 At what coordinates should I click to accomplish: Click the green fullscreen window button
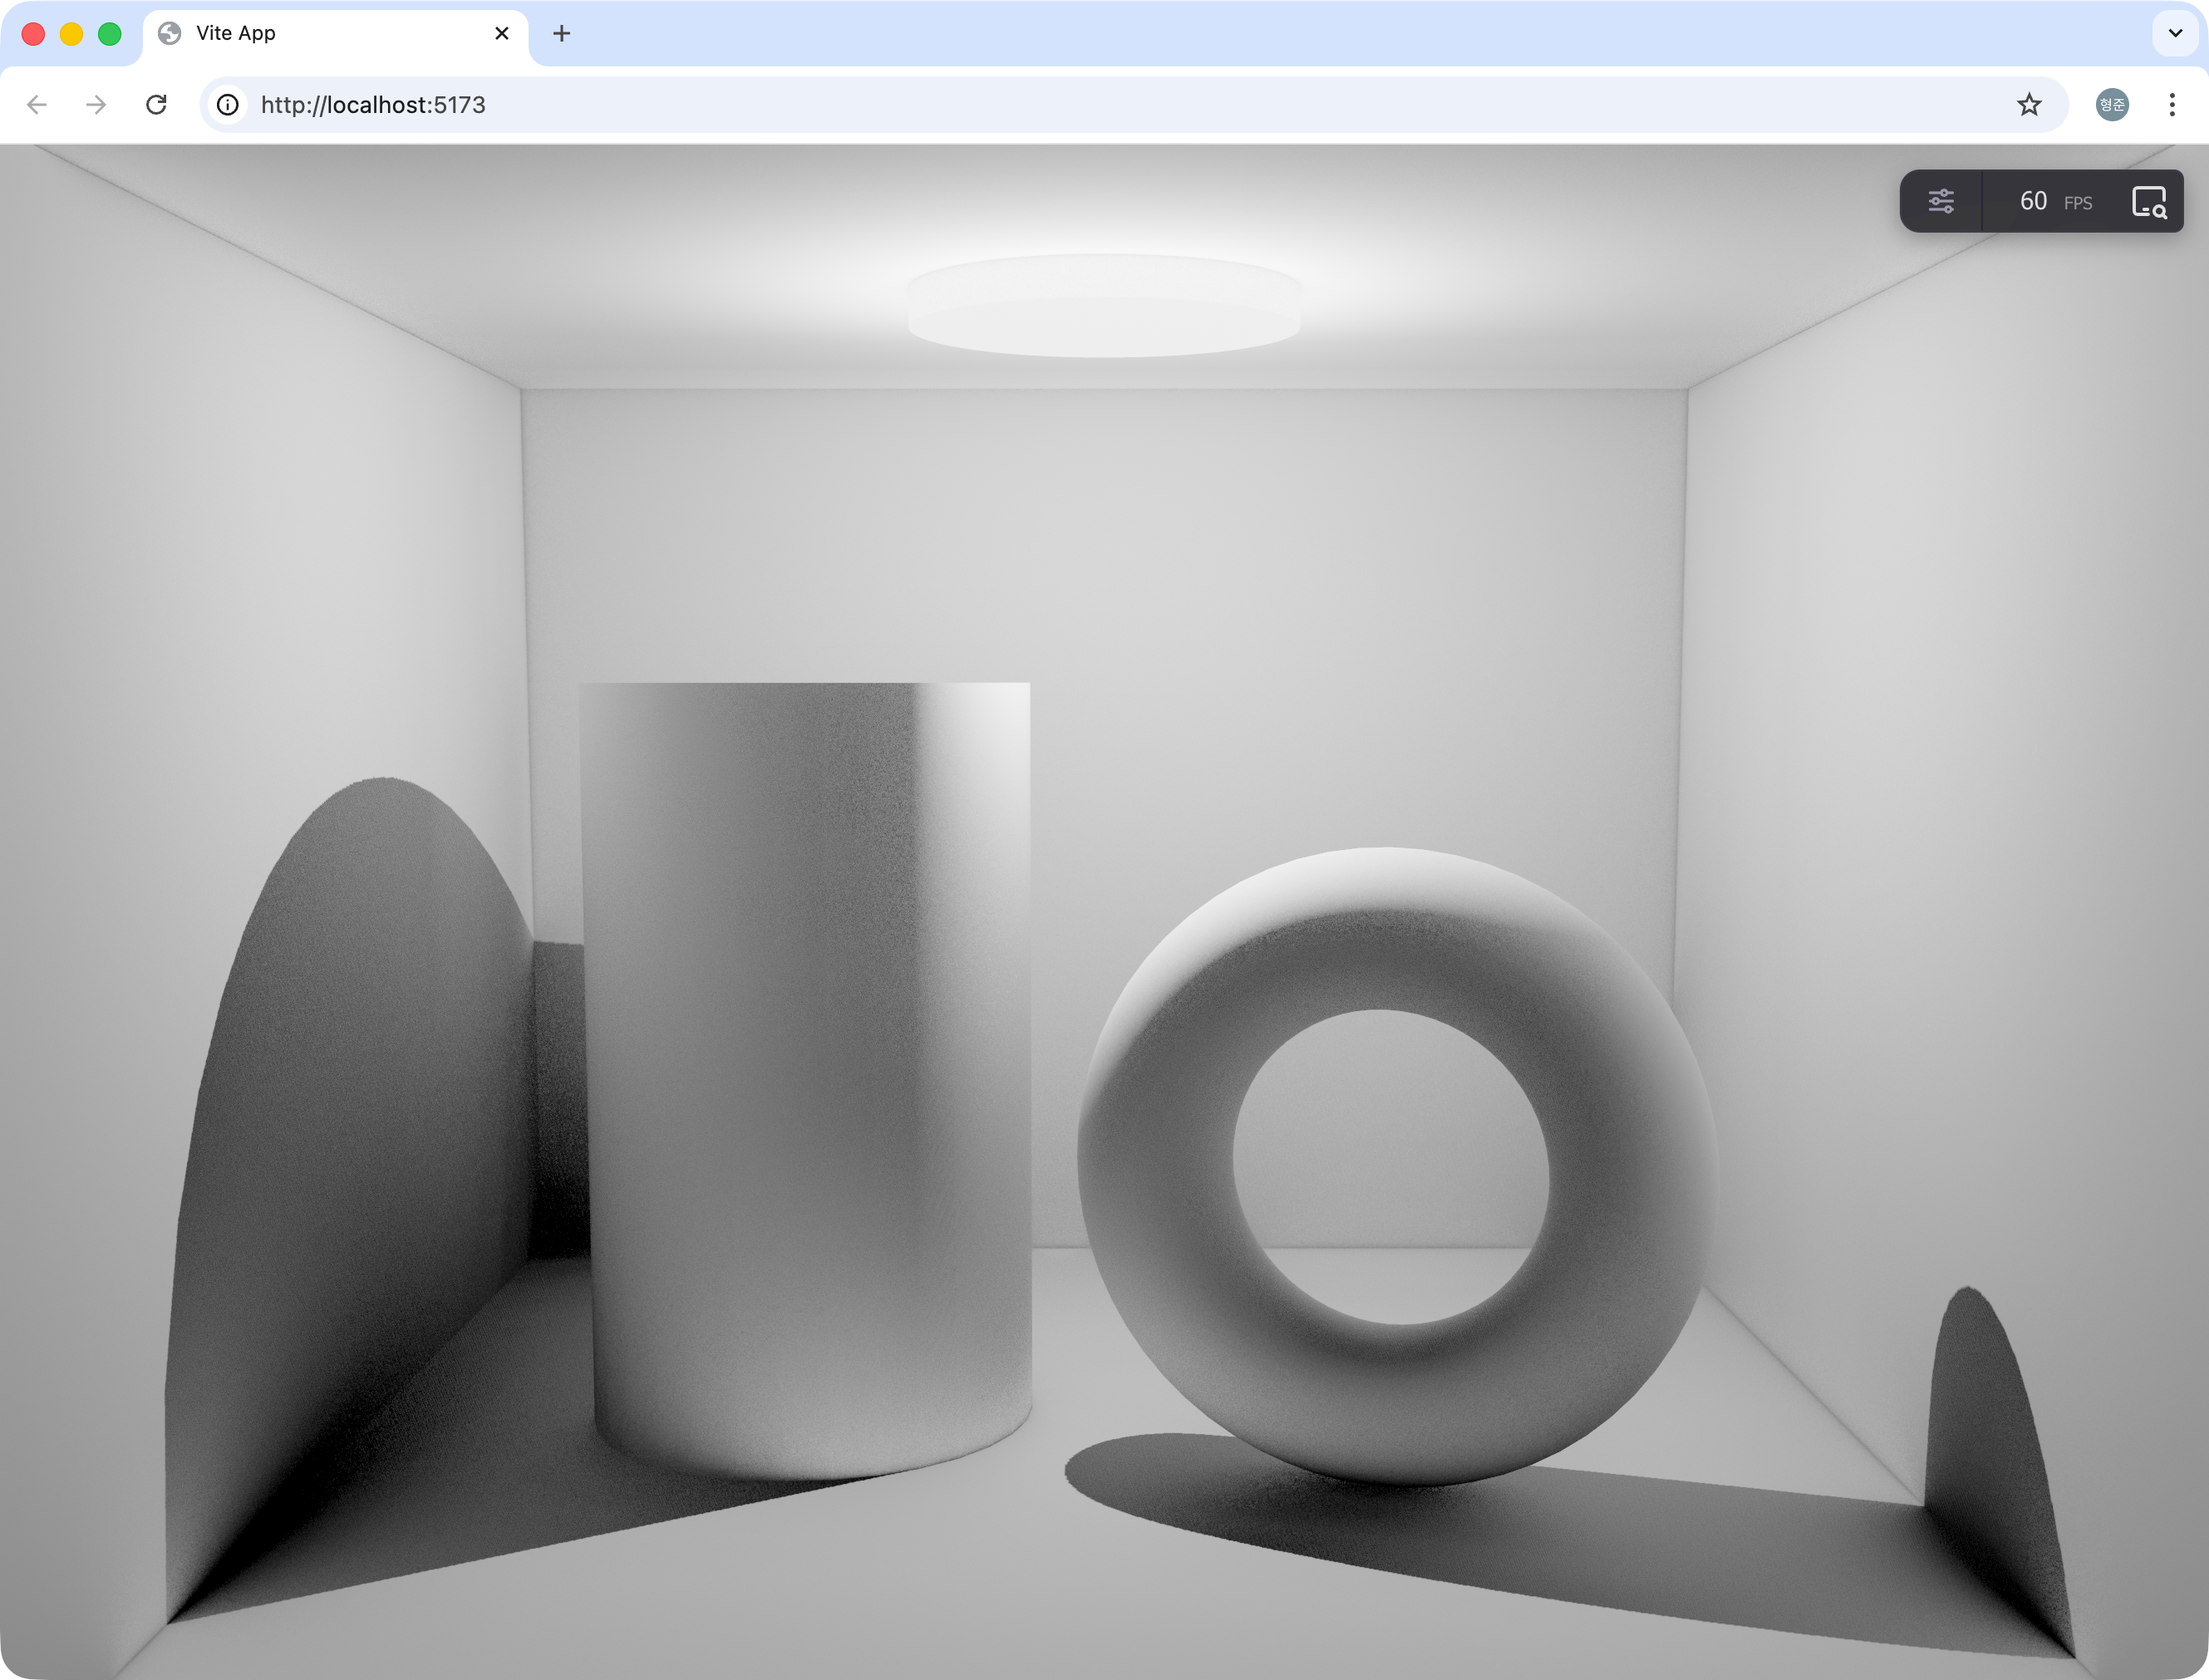pos(110,33)
